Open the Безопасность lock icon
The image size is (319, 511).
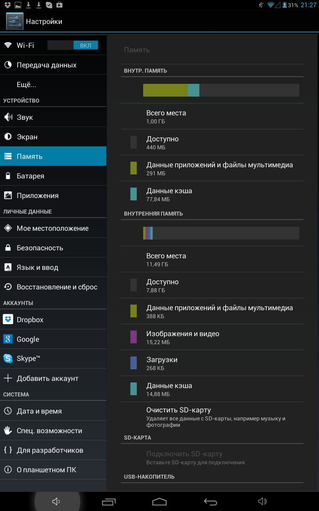coord(8,248)
